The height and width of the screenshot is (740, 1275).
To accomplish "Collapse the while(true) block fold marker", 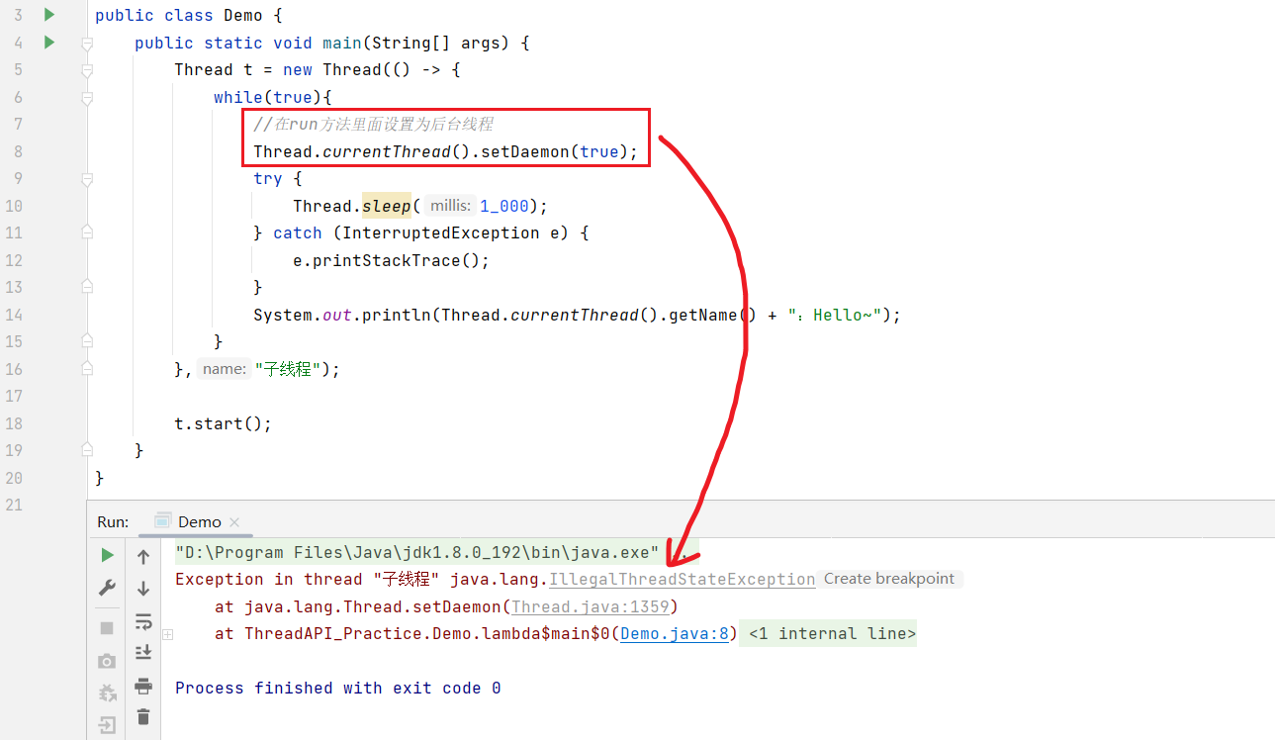I will click(87, 98).
